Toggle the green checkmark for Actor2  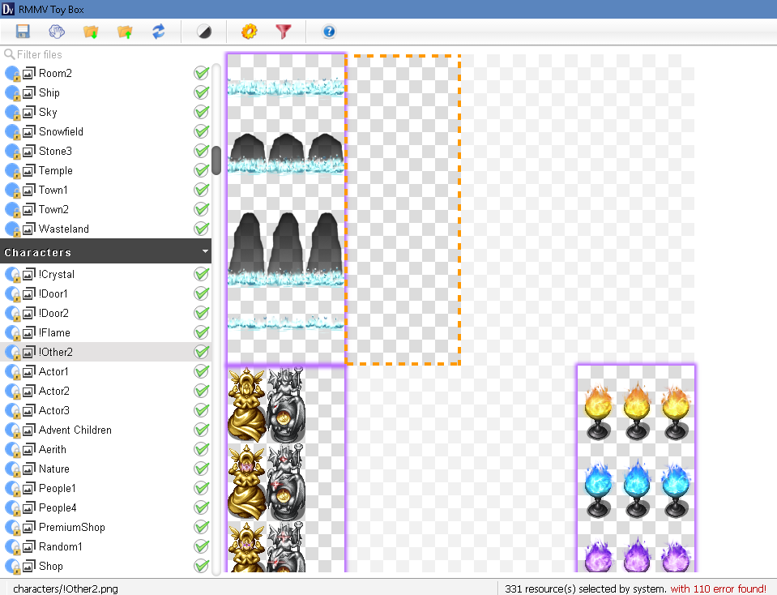click(x=201, y=391)
